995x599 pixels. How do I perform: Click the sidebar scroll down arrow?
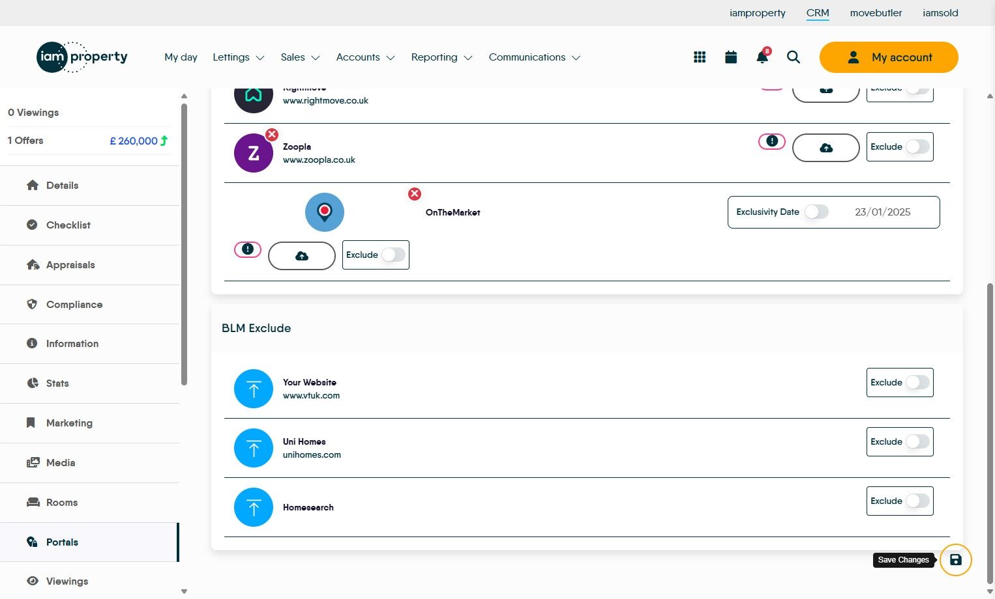click(184, 592)
